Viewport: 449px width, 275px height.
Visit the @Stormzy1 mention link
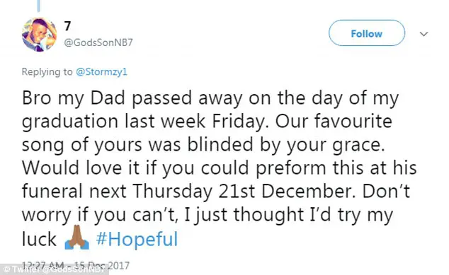pyautogui.click(x=101, y=71)
